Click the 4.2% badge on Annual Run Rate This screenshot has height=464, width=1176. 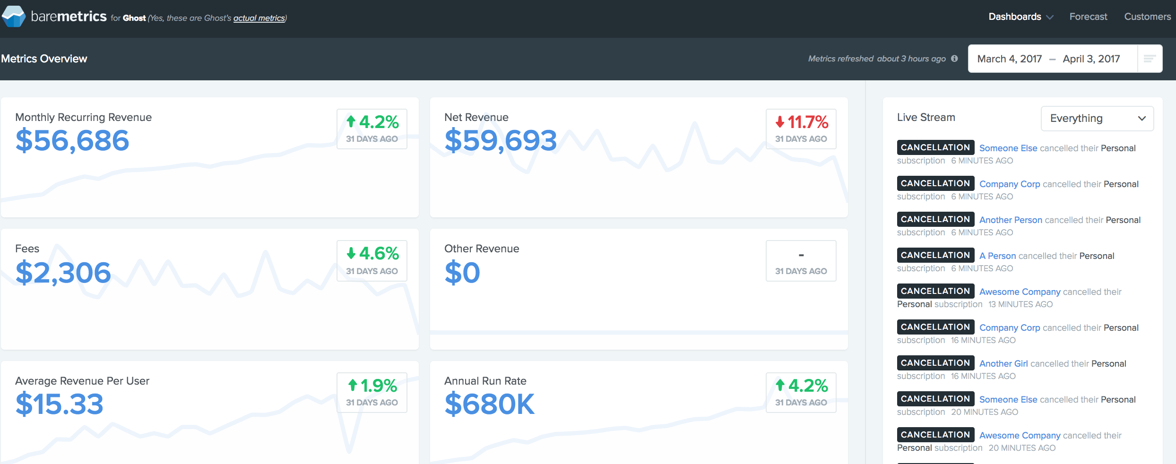801,393
